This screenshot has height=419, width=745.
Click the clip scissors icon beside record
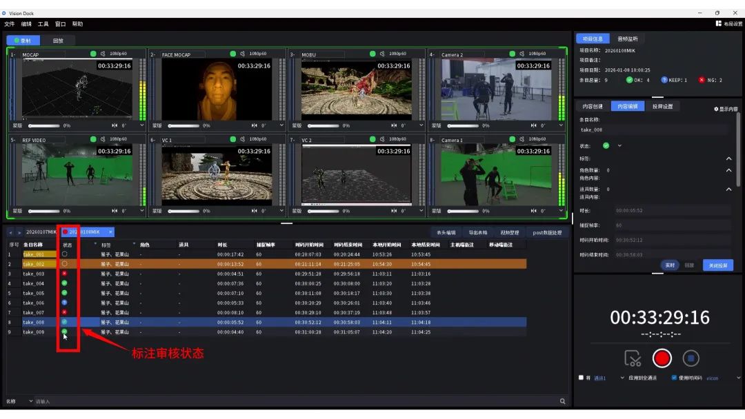pyautogui.click(x=633, y=358)
